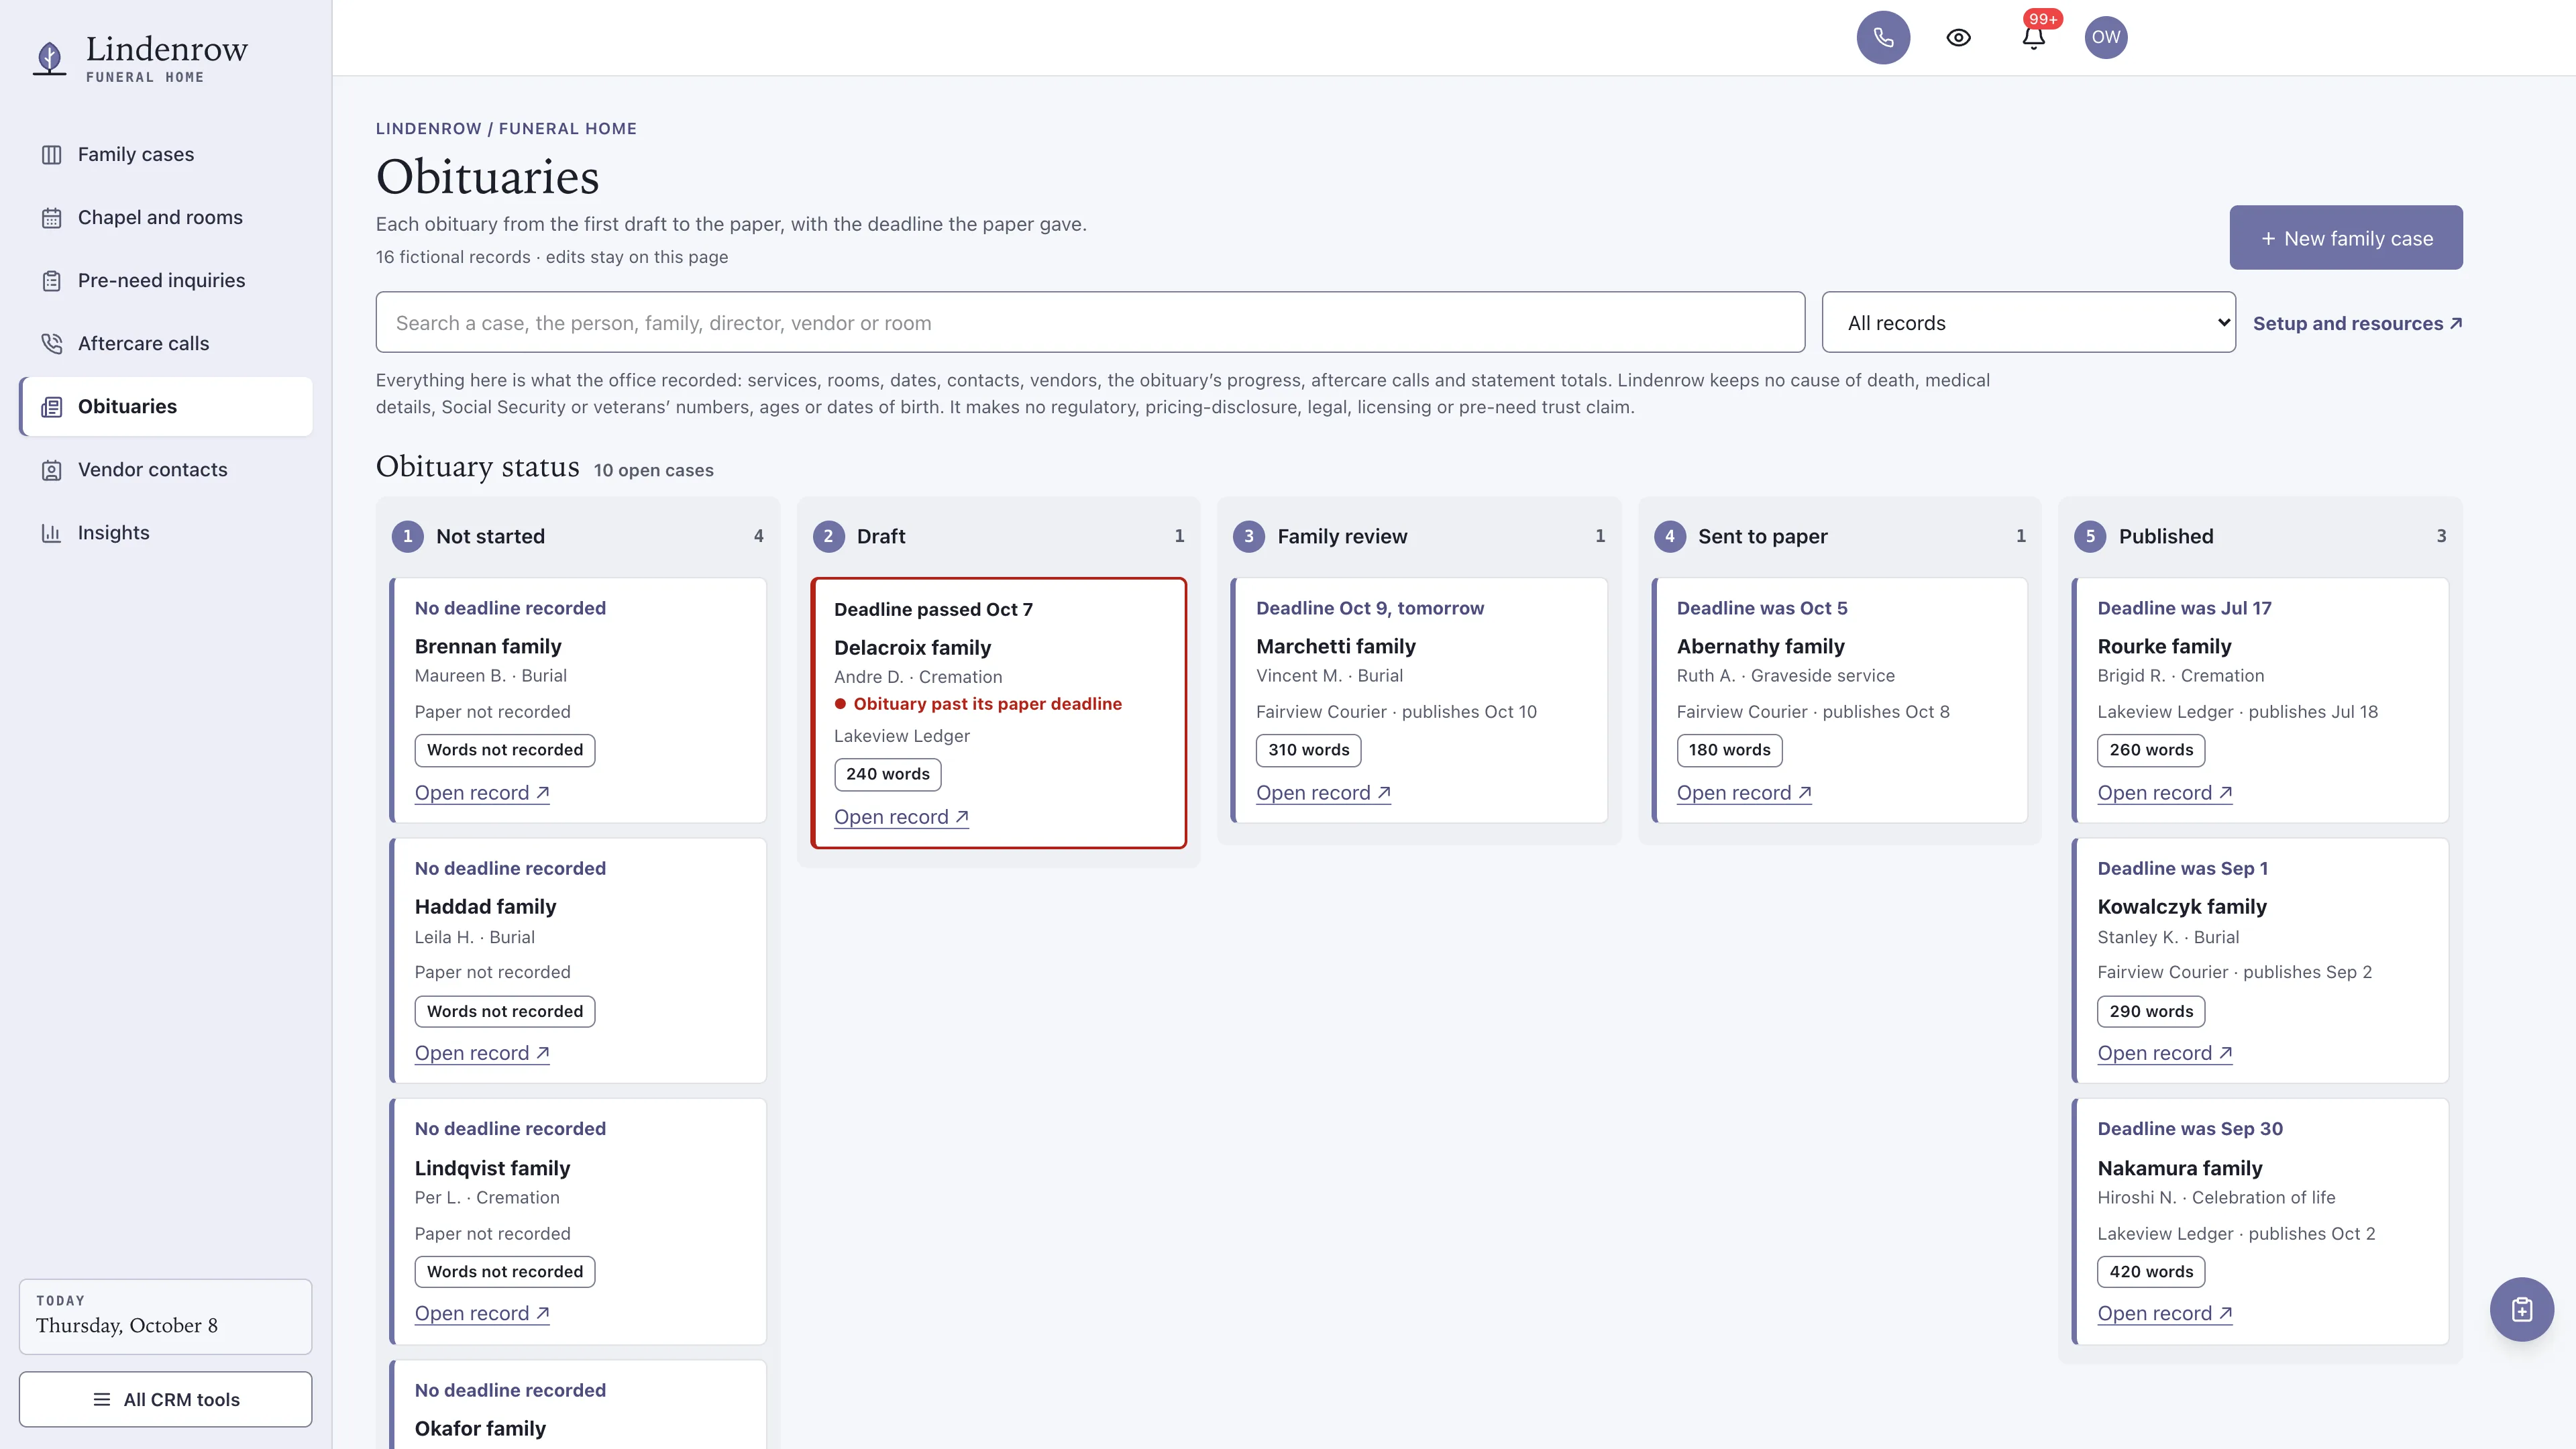Open Insights section
Screen dimensions: 2576x1449
pyautogui.click(x=166, y=533)
